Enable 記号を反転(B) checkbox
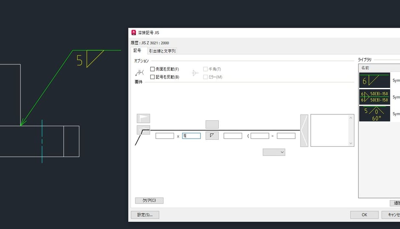 (152, 77)
